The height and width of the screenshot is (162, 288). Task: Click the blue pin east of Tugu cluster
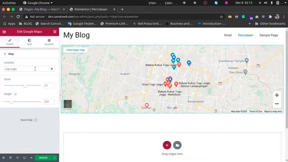[189, 63]
